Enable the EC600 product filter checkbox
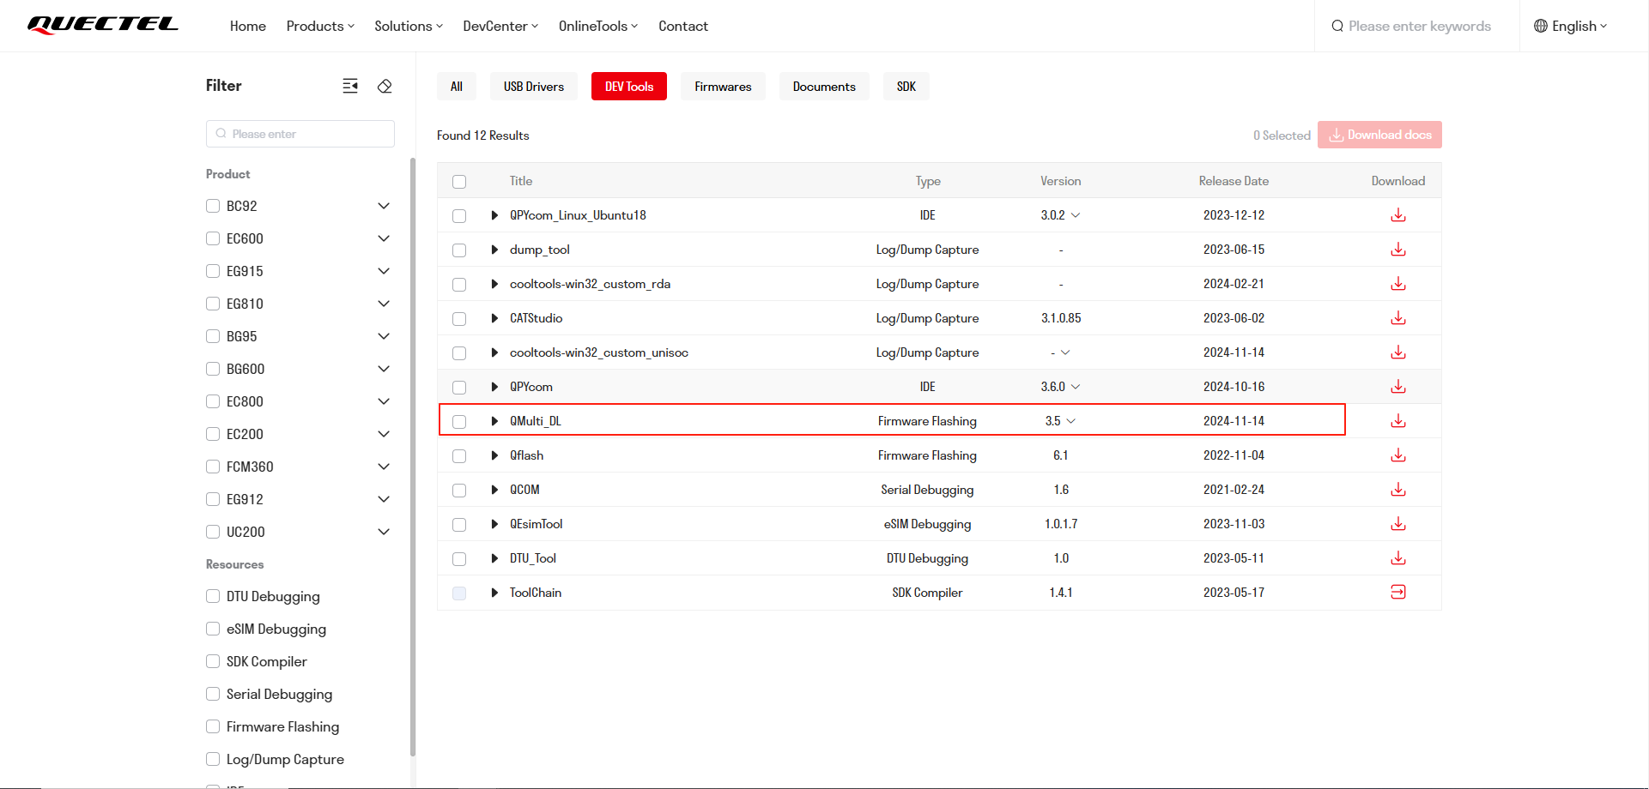1649x789 pixels. [x=213, y=238]
